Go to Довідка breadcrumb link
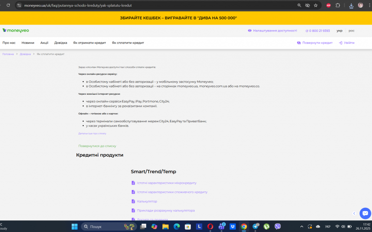 [x=25, y=54]
